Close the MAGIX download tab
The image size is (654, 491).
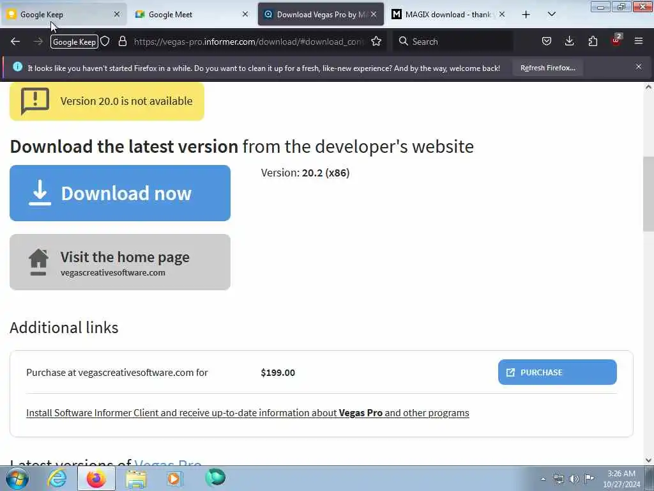pos(502,15)
